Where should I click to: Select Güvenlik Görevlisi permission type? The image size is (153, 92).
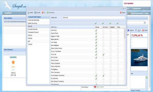point(39,29)
